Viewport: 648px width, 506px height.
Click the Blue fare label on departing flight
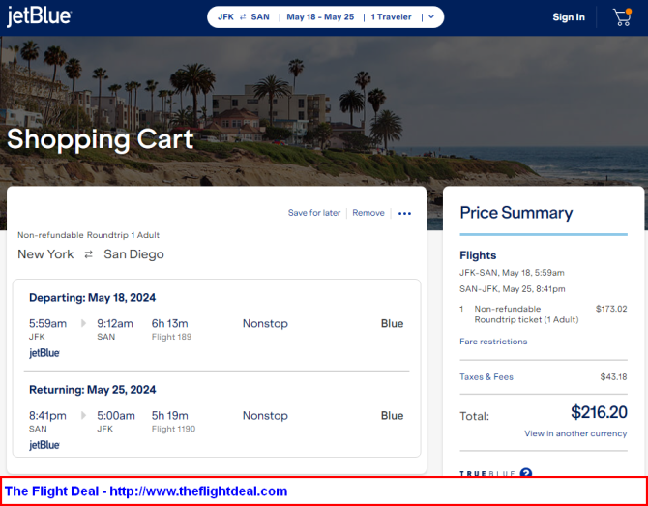(393, 324)
